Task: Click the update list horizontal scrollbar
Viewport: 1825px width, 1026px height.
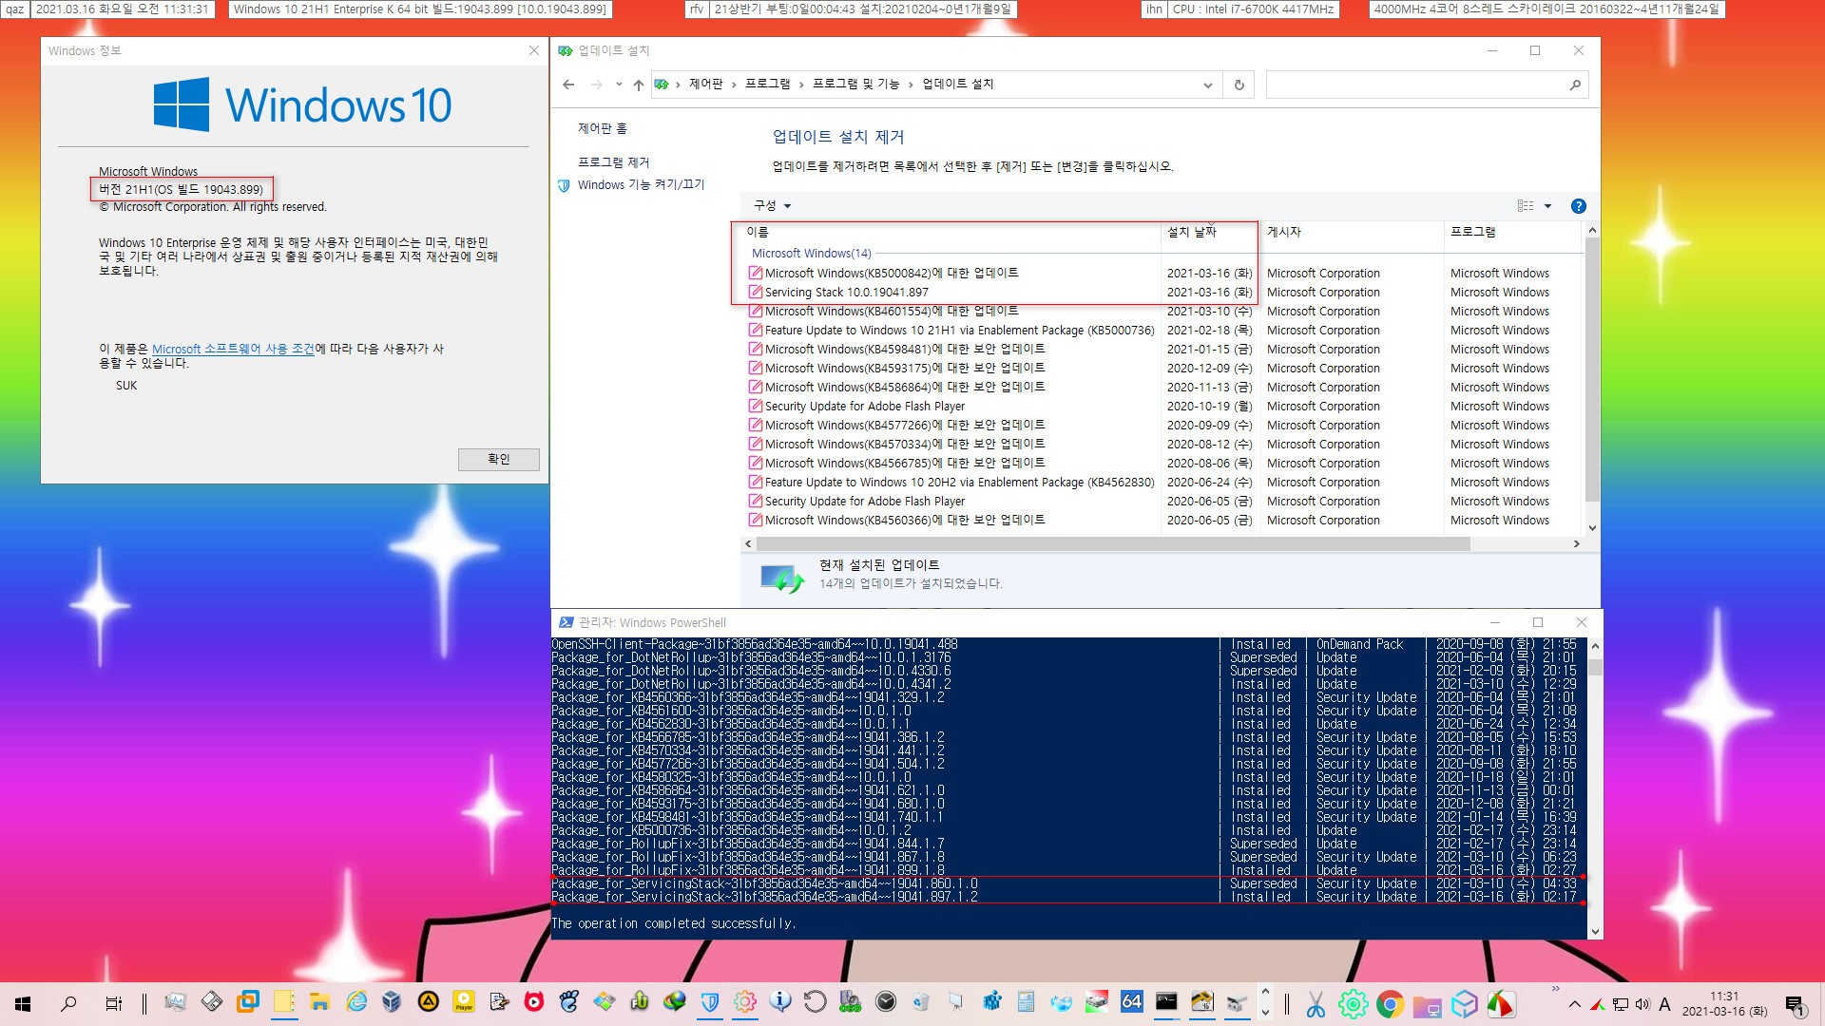Action: click(1113, 544)
